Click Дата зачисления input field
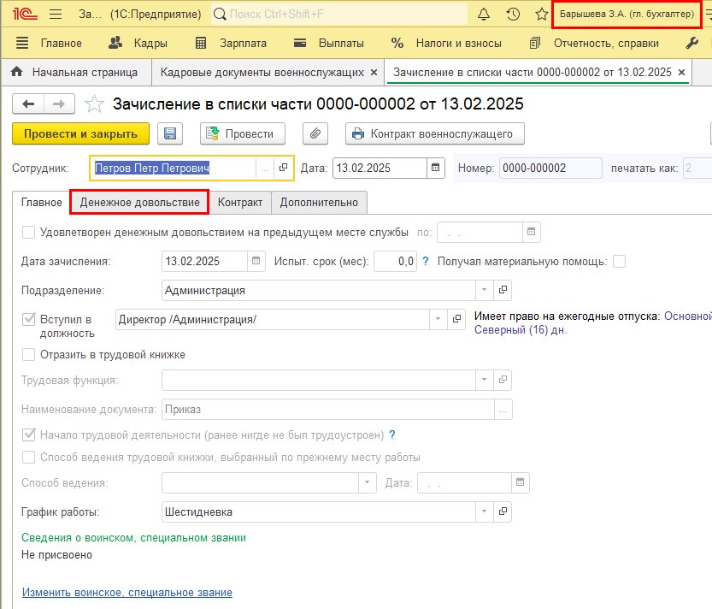 204,261
